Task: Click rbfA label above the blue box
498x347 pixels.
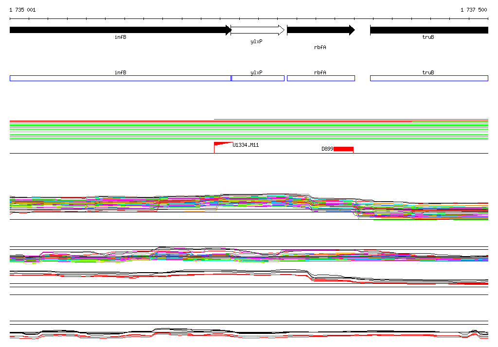Action: [320, 72]
